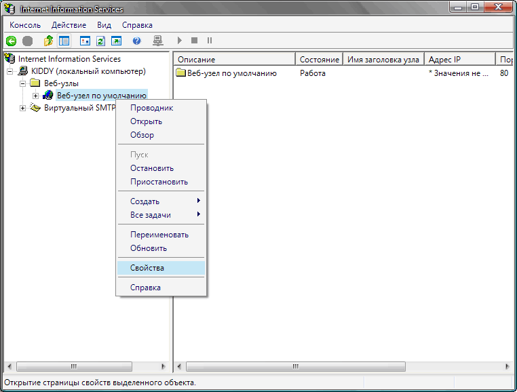
Task: Click the Pause item toolbar icon
Action: click(x=210, y=41)
